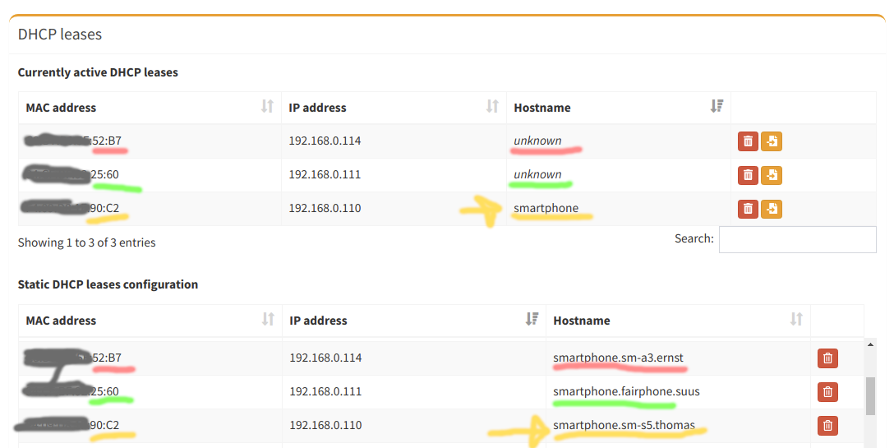
Task: Select hostname smartphone.sm-s5.thomas
Action: click(x=624, y=425)
